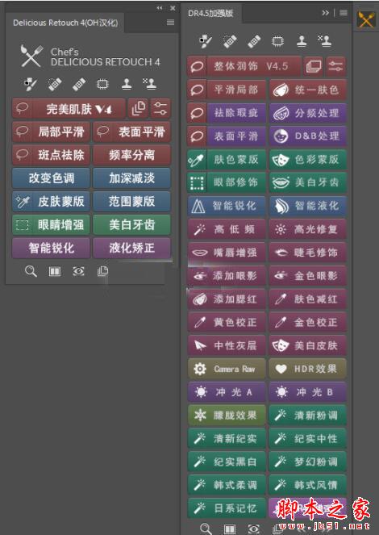Click the layers stack icon beside 整体润饰 V4.5

coord(314,66)
